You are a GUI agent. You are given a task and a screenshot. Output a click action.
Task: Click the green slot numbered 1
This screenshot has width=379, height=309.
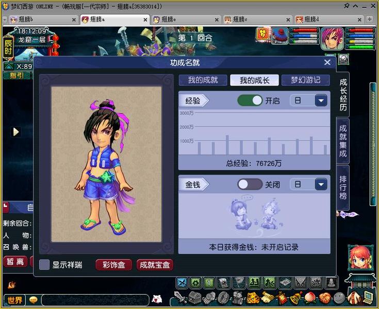(209, 283)
